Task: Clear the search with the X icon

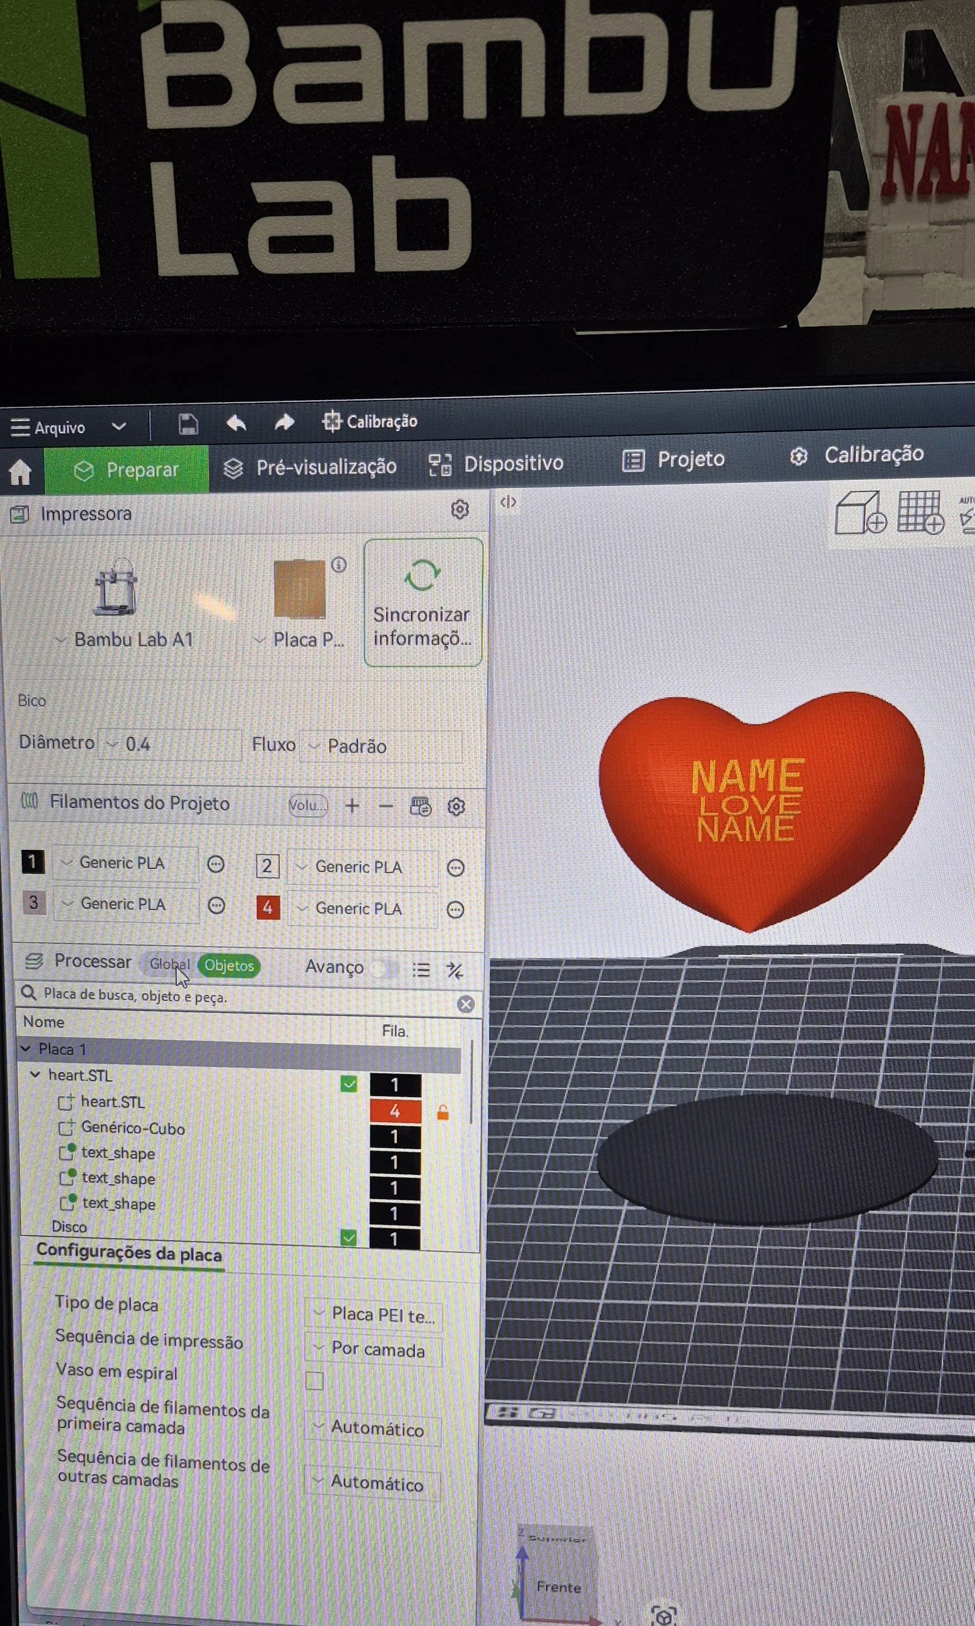Action: click(466, 1004)
